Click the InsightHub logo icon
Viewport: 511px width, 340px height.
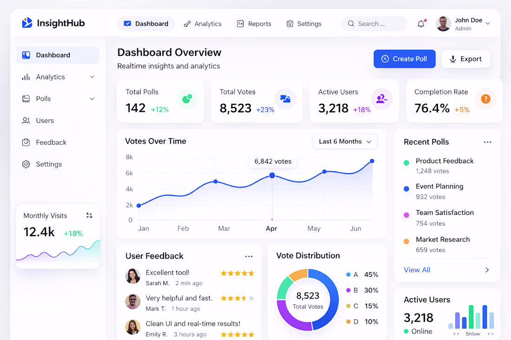27,23
